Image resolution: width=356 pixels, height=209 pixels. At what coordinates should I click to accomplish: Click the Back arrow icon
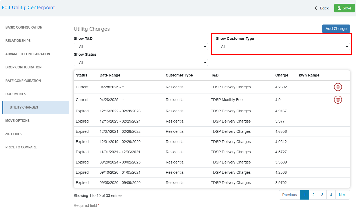pyautogui.click(x=316, y=8)
